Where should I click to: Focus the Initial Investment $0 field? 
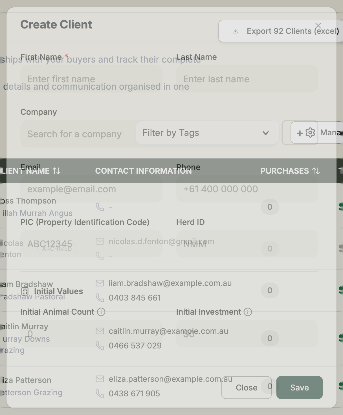coord(247,334)
